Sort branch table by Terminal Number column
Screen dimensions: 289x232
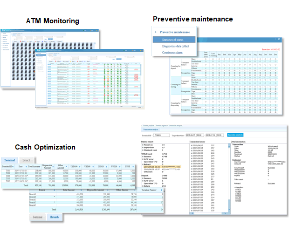click(x=161, y=190)
